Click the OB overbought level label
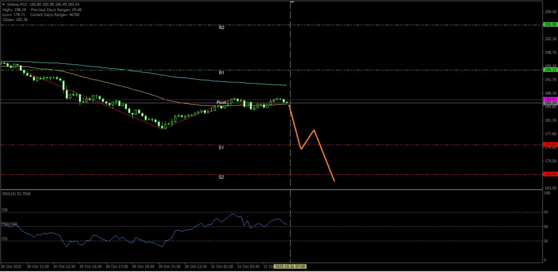 coord(5,210)
